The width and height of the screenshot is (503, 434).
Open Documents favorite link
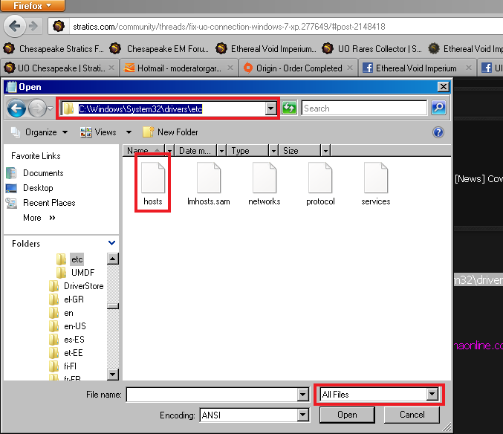point(35,173)
